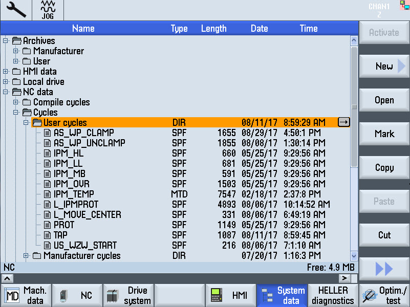The width and height of the screenshot is (410, 307).
Task: Expand the Manufacturer cycles folder
Action: pyautogui.click(x=26, y=256)
